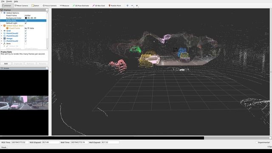The height and width of the screenshot is (153, 272).
Task: Click the orange Fixed Frame warning icon
Action: coord(7,28)
